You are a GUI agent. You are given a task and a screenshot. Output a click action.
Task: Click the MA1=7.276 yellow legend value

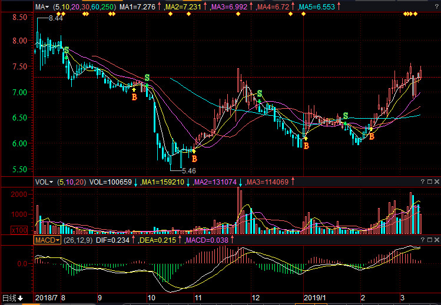point(137,6)
